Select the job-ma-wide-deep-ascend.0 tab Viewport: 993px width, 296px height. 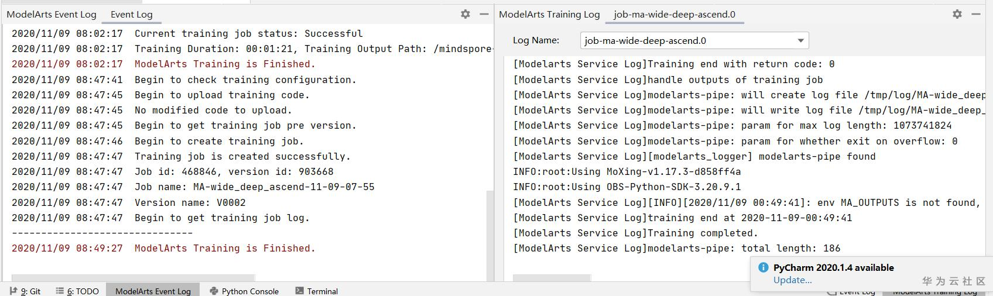(674, 15)
